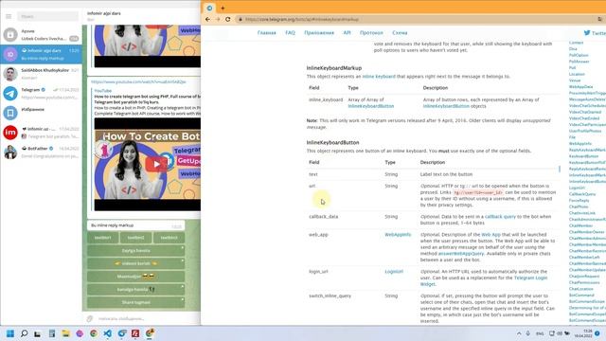Click the answerWebAppQuery link
Viewport: 606px width, 341px height.
461,254
